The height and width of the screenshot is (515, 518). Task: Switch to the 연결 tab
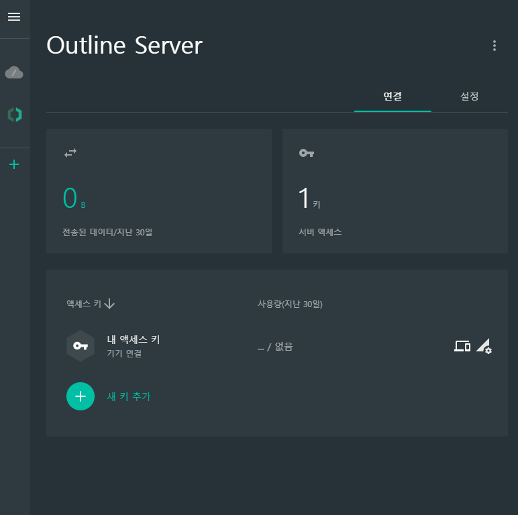pyautogui.click(x=393, y=97)
